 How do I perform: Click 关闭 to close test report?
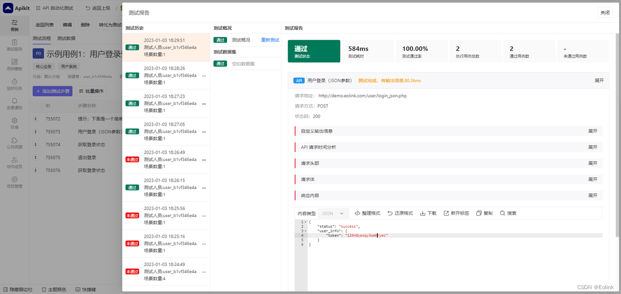pos(605,13)
